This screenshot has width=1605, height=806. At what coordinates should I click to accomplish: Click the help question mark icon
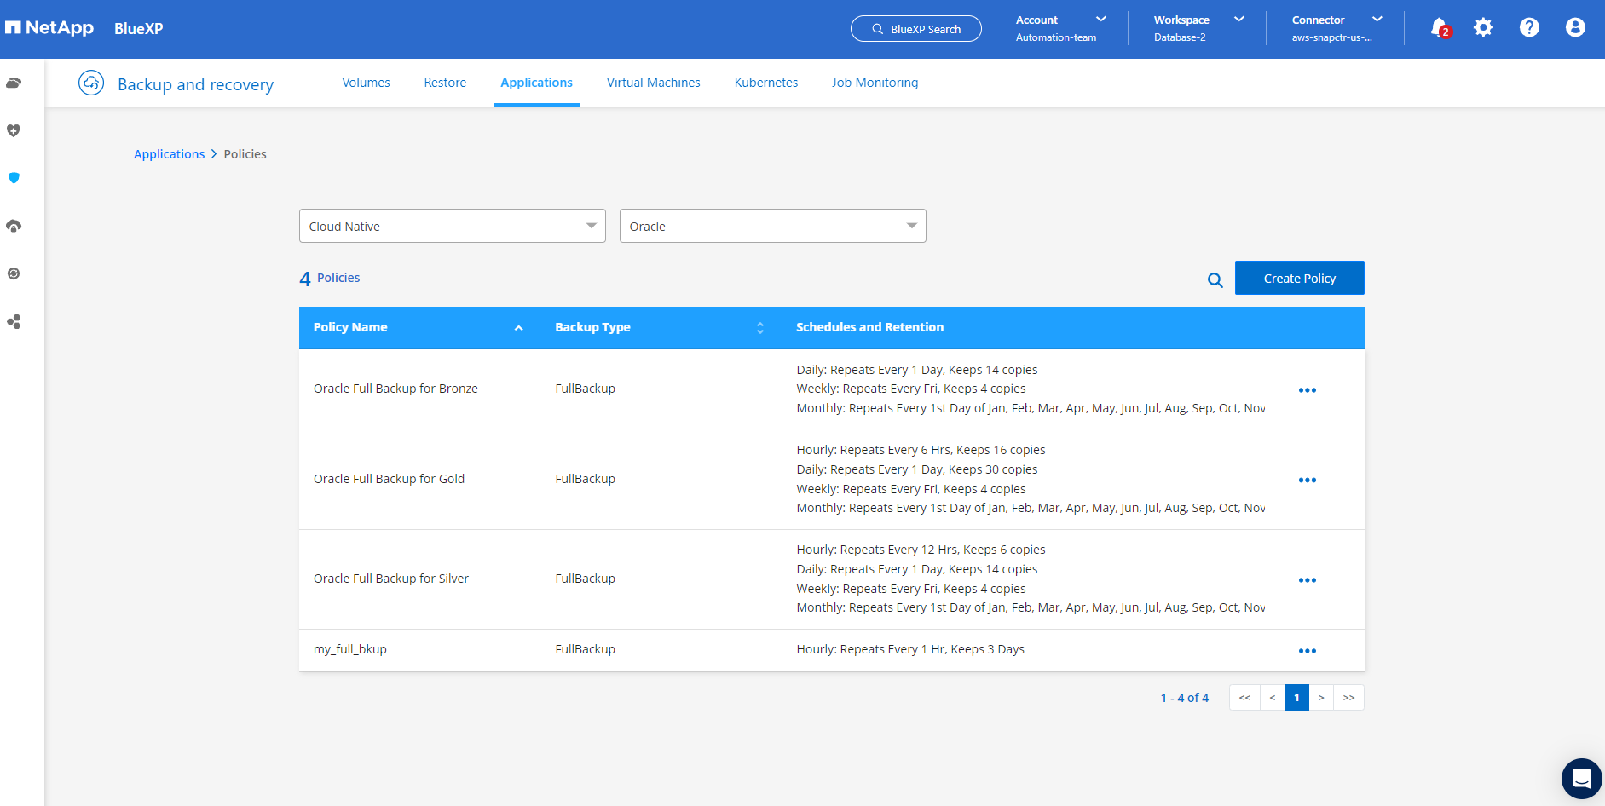click(1529, 28)
